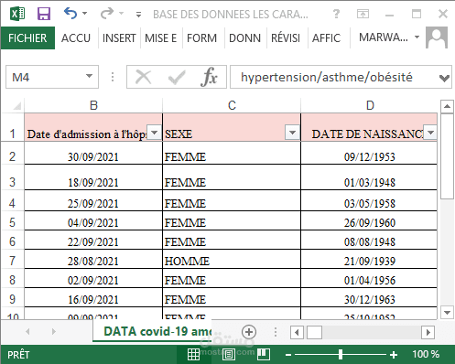Redo the last action
Screen dimensions: 455x364
pyautogui.click(x=107, y=14)
